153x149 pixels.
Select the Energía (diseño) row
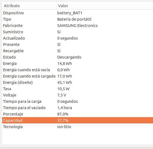78,82
